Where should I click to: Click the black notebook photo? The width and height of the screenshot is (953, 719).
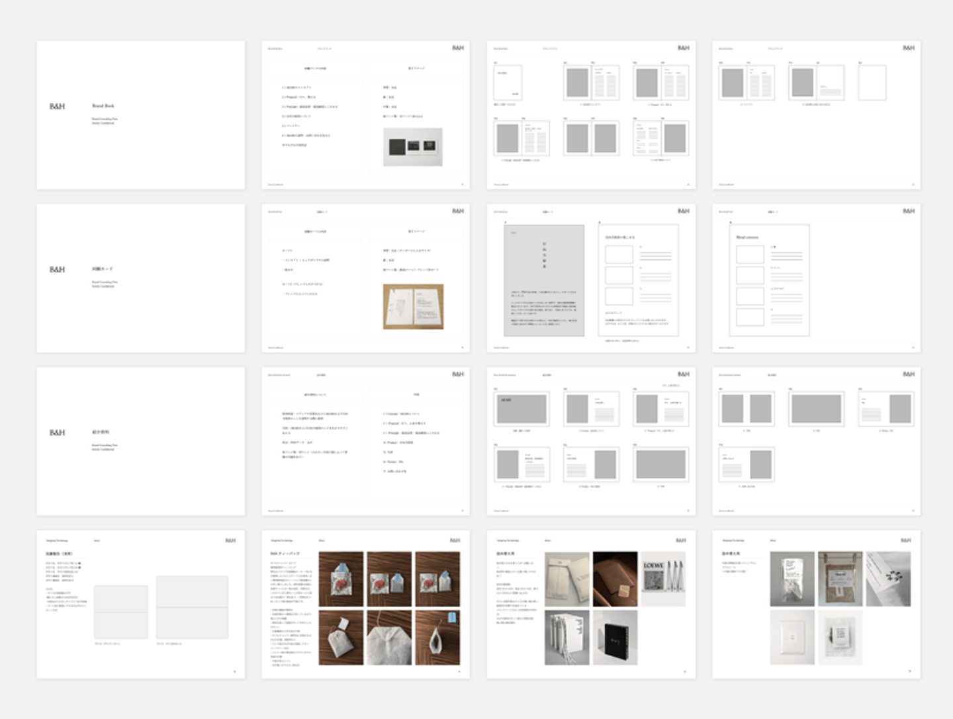point(615,638)
